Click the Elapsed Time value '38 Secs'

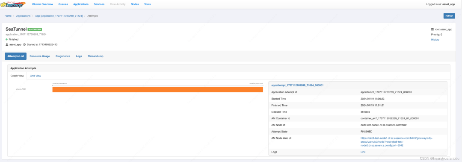[x=365, y=112]
